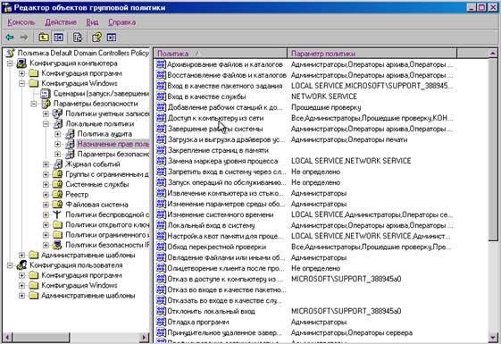Click the Show/Hide action pane toolbar icon
Image resolution: width=501 pixels, height=344 pixels.
[112, 38]
